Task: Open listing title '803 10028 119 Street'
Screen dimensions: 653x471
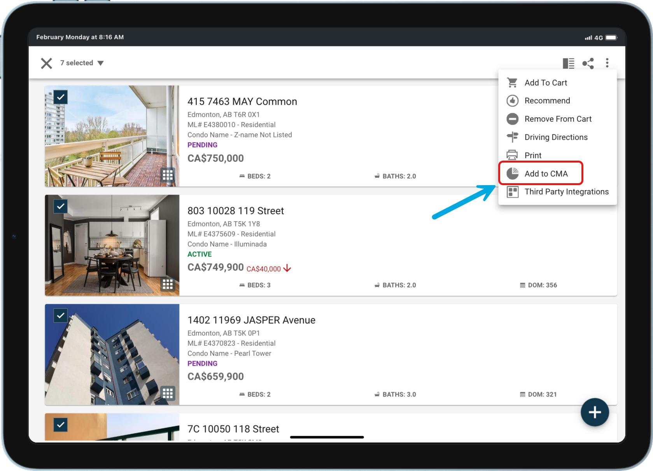Action: coord(236,211)
